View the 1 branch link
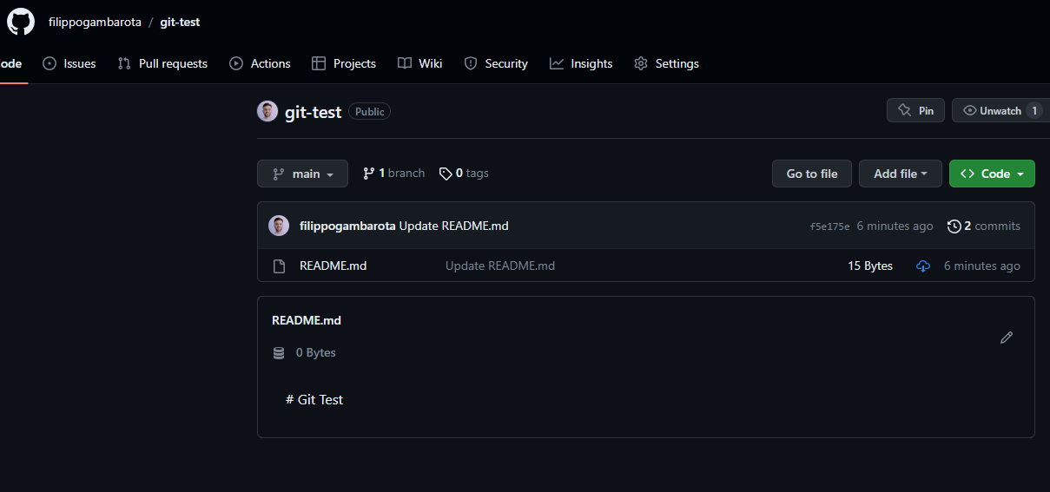This screenshot has height=492, width=1050. click(x=394, y=174)
